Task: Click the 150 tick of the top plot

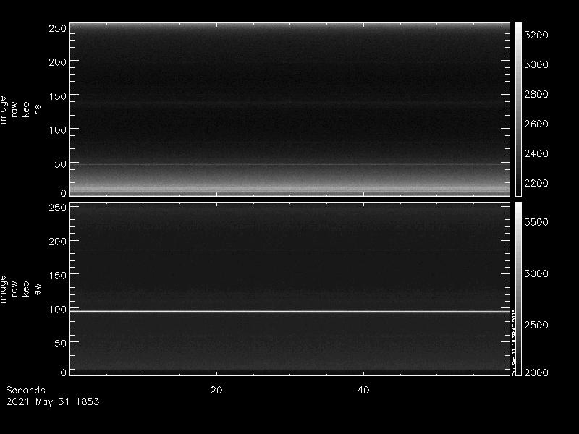Action: [58, 95]
